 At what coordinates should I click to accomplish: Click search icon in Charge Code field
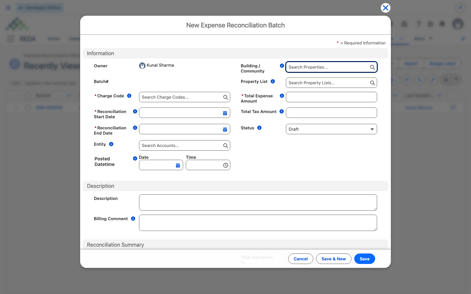point(226,97)
